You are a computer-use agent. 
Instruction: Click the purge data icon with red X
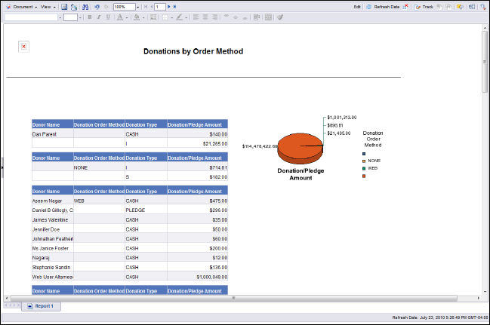[405, 6]
